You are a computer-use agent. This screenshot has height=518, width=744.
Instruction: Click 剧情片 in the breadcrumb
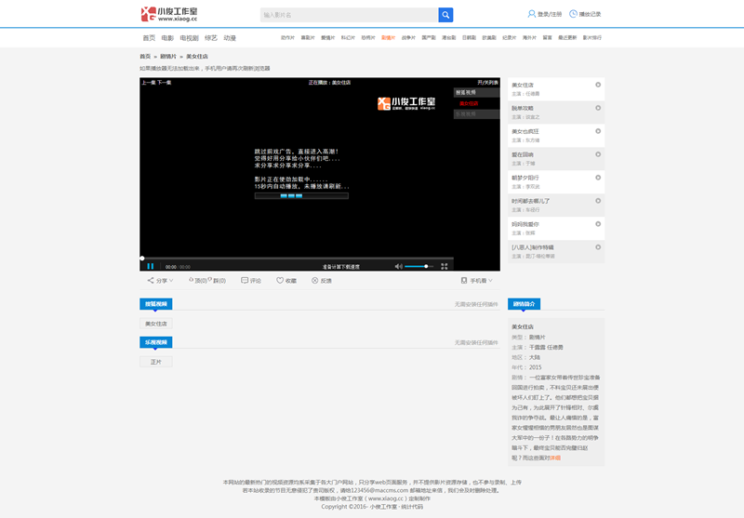click(x=168, y=57)
